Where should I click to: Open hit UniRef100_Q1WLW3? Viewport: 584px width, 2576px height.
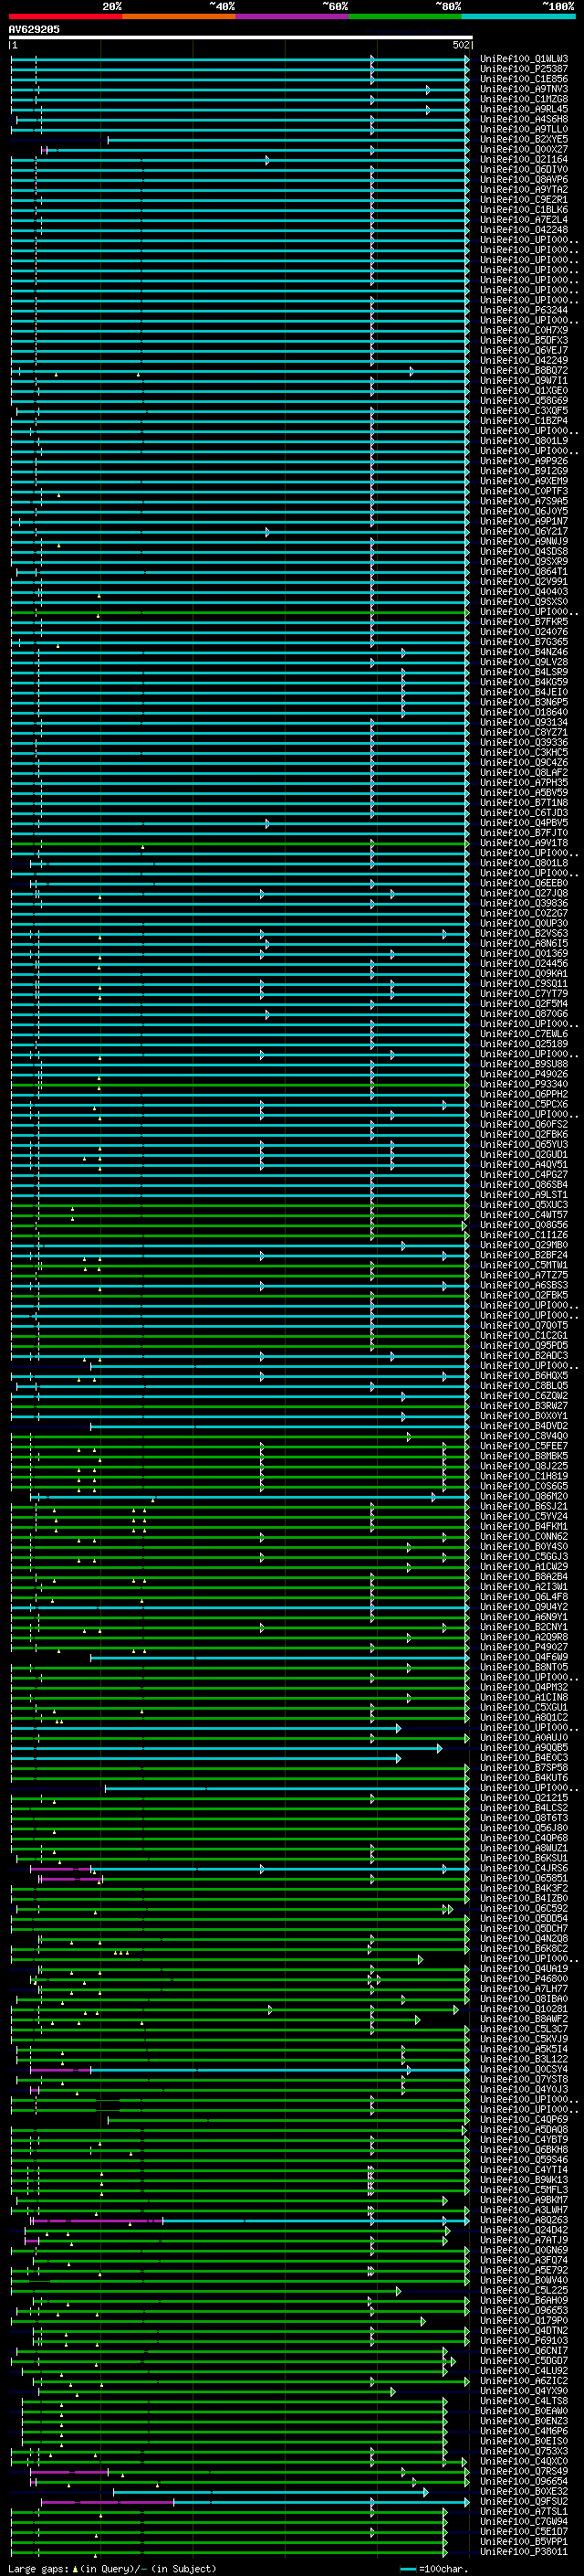(524, 59)
